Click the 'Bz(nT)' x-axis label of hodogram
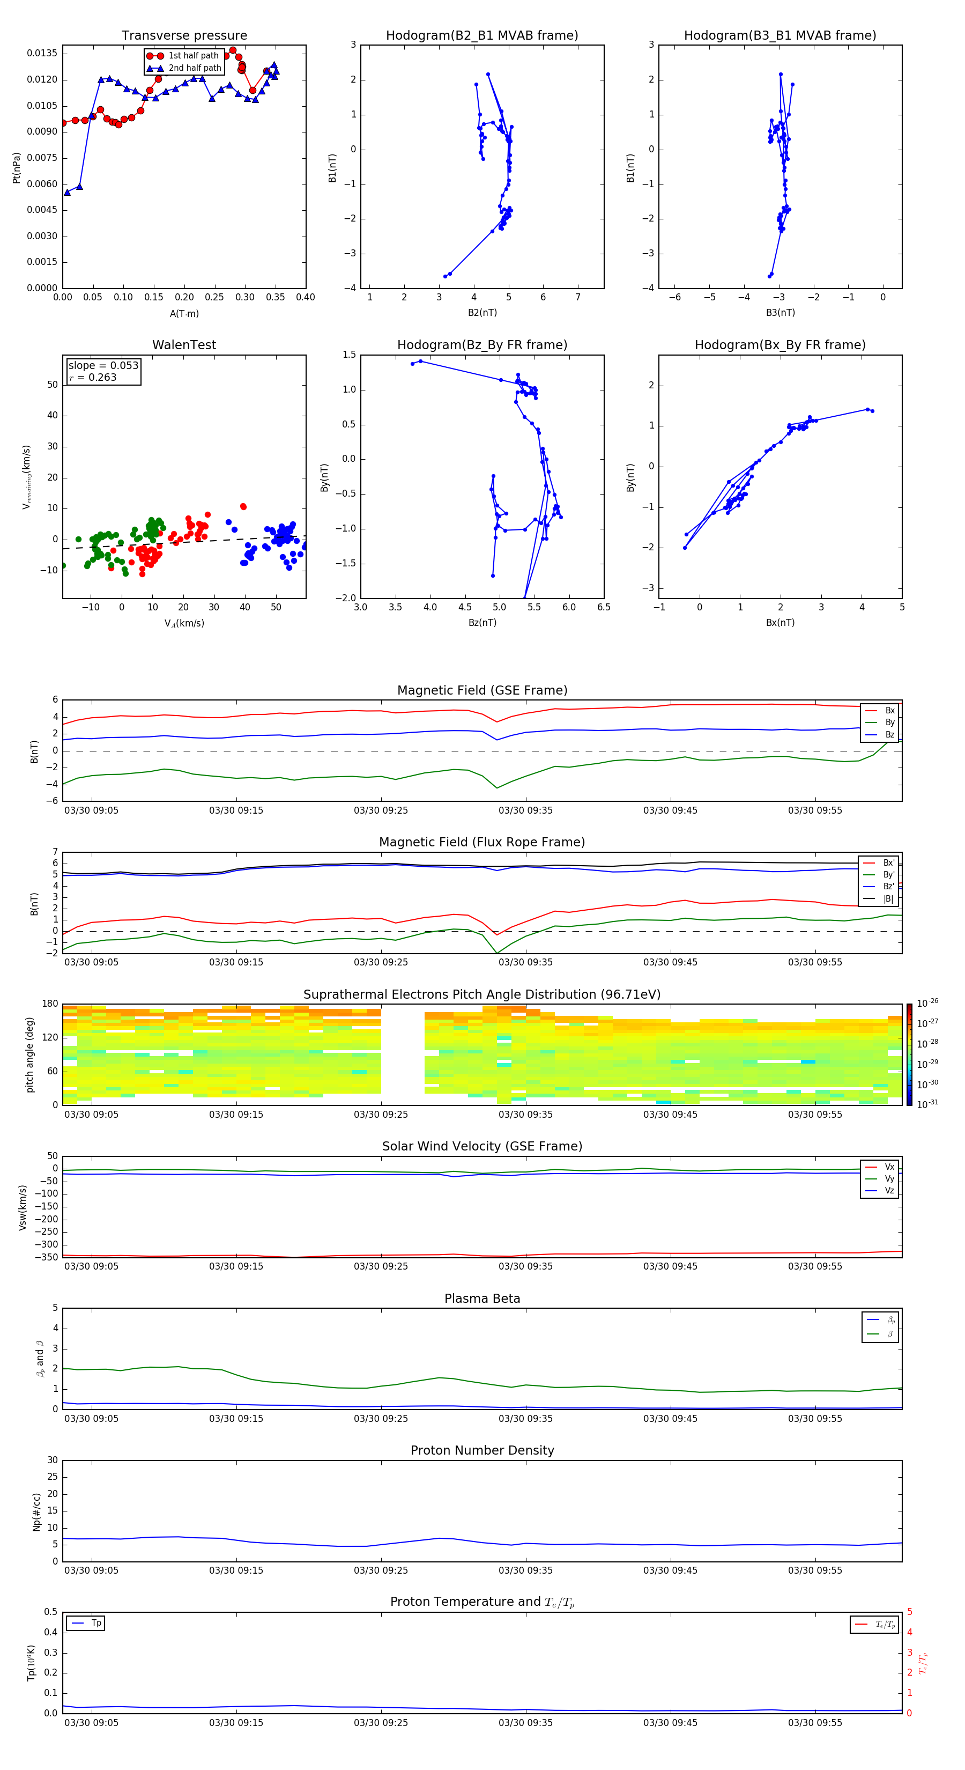The image size is (965, 1770). point(482,623)
